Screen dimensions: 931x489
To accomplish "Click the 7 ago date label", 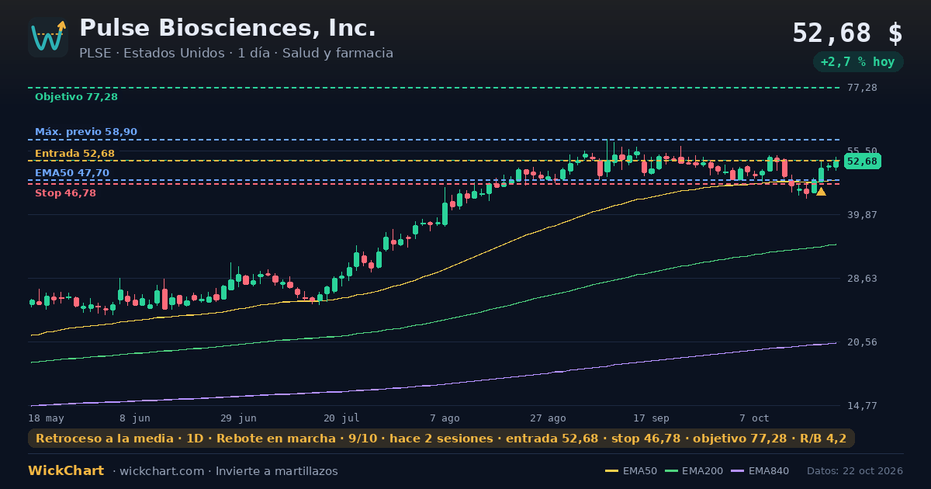I will (445, 418).
